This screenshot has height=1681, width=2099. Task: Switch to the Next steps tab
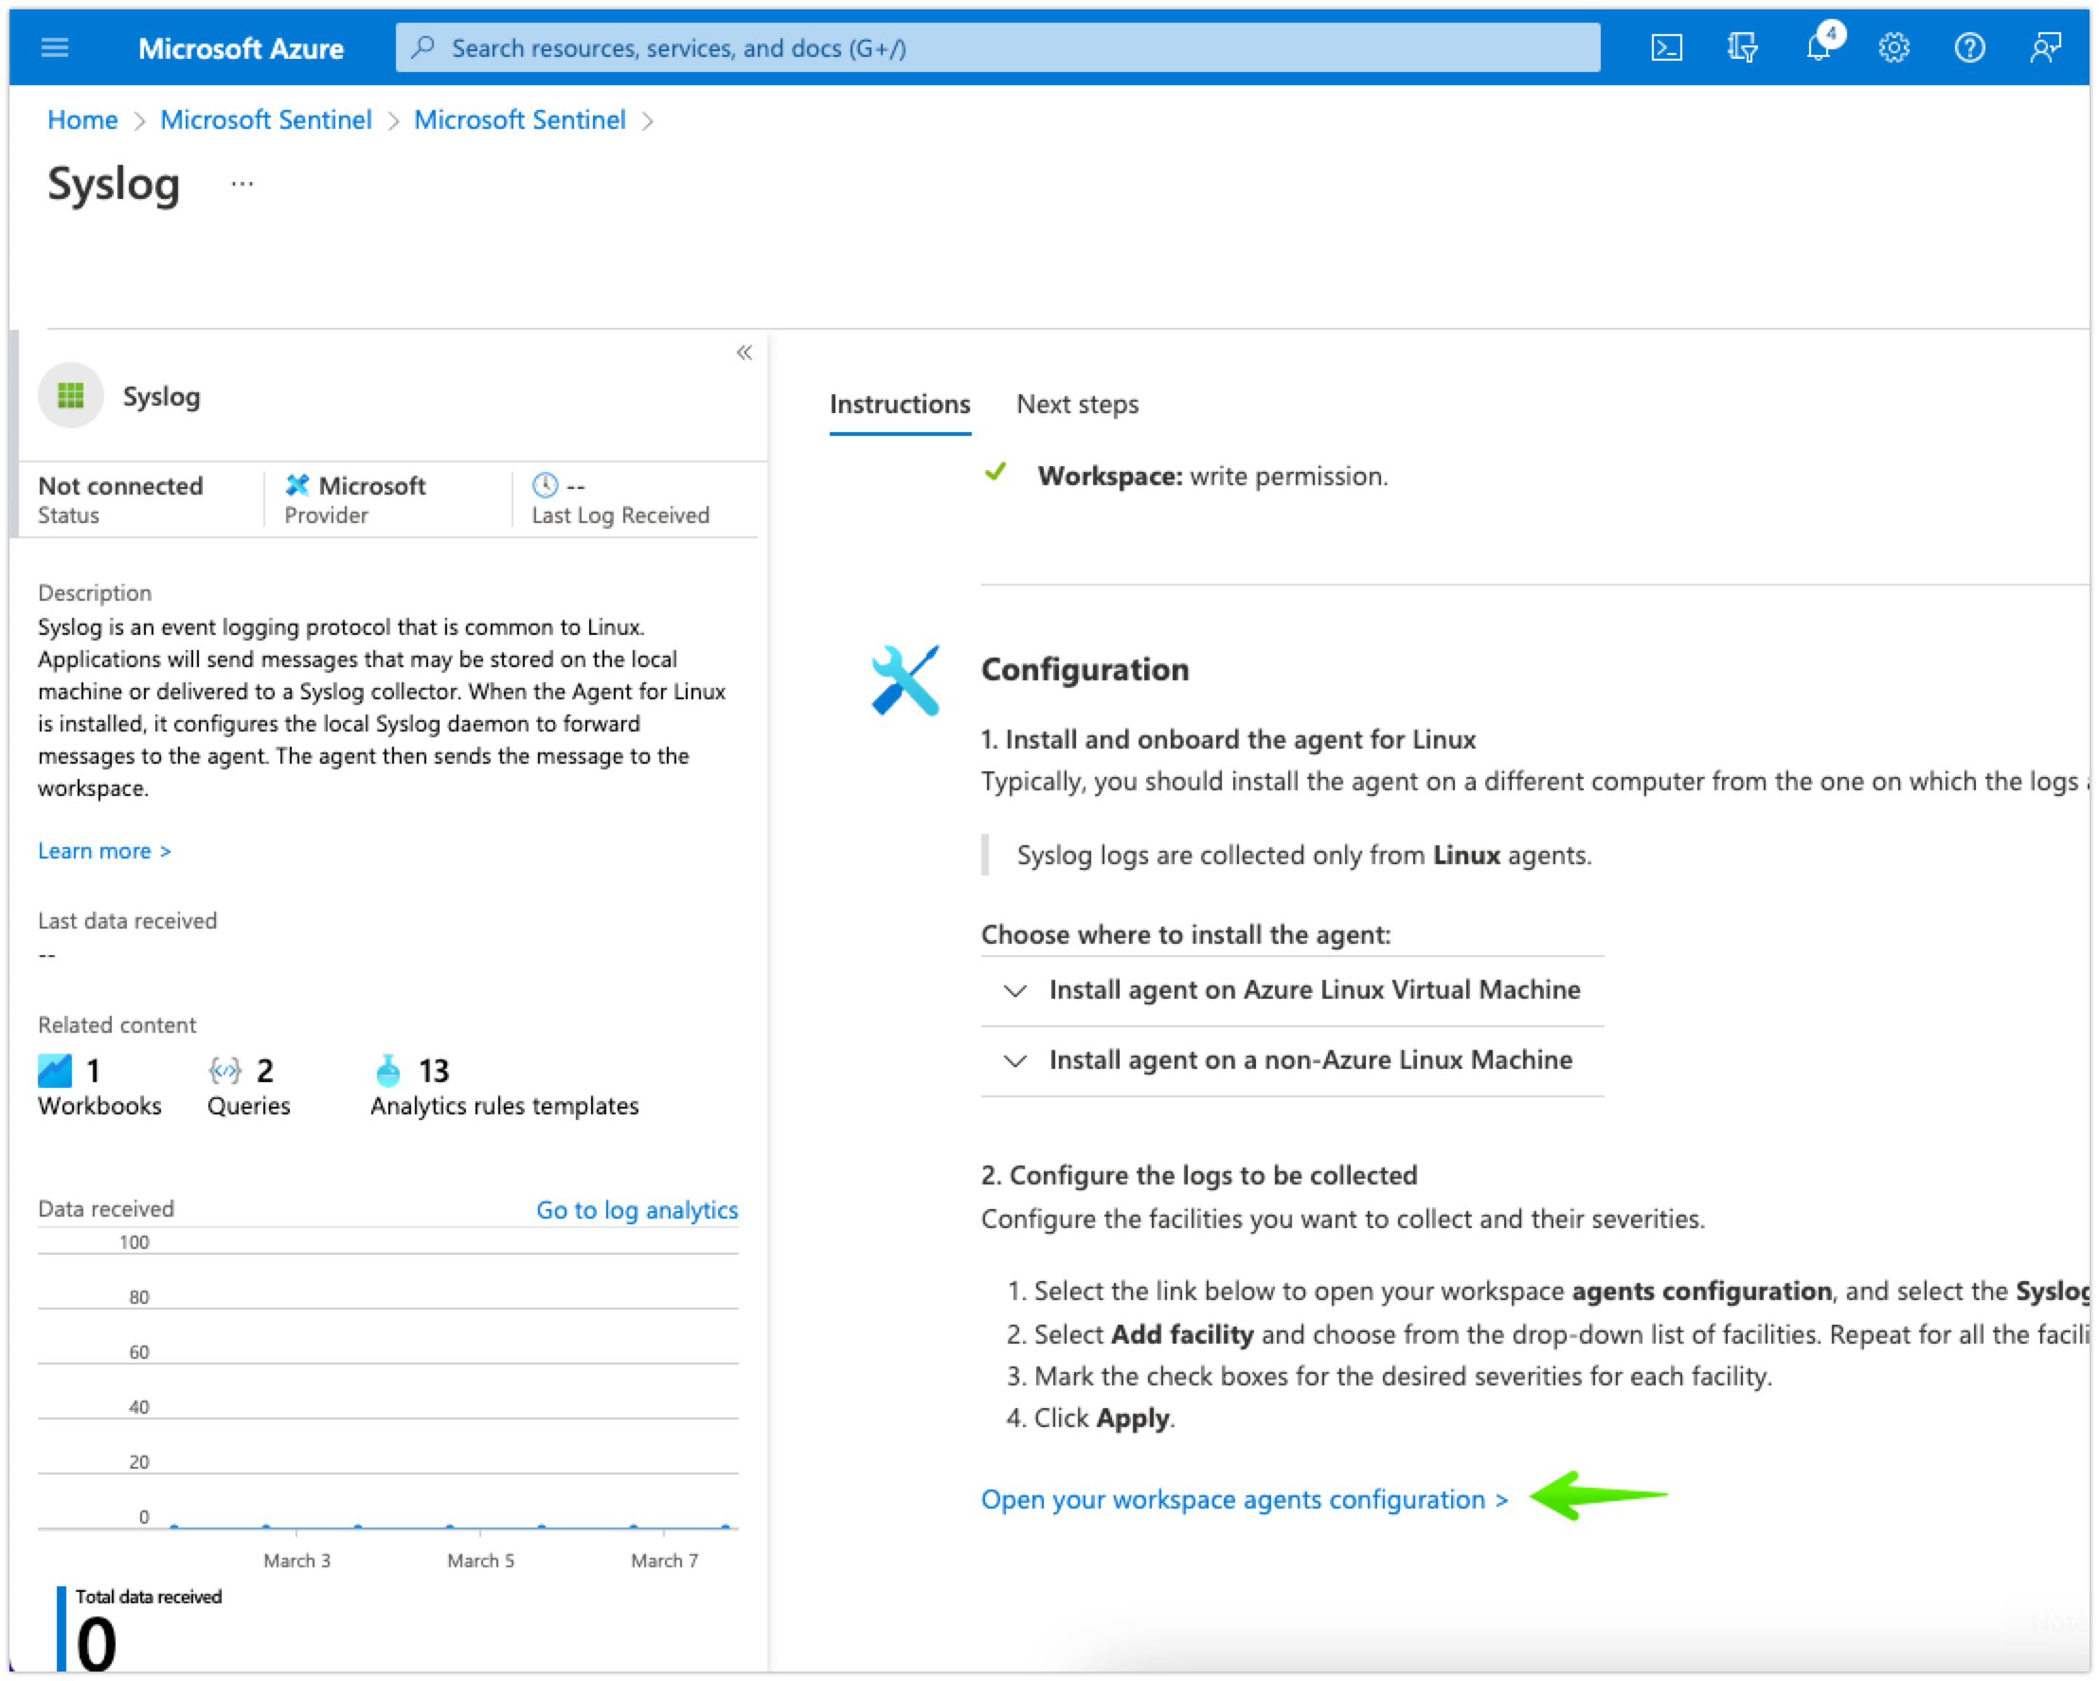[1077, 405]
